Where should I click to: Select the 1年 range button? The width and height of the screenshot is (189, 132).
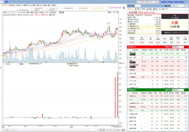click(x=114, y=130)
